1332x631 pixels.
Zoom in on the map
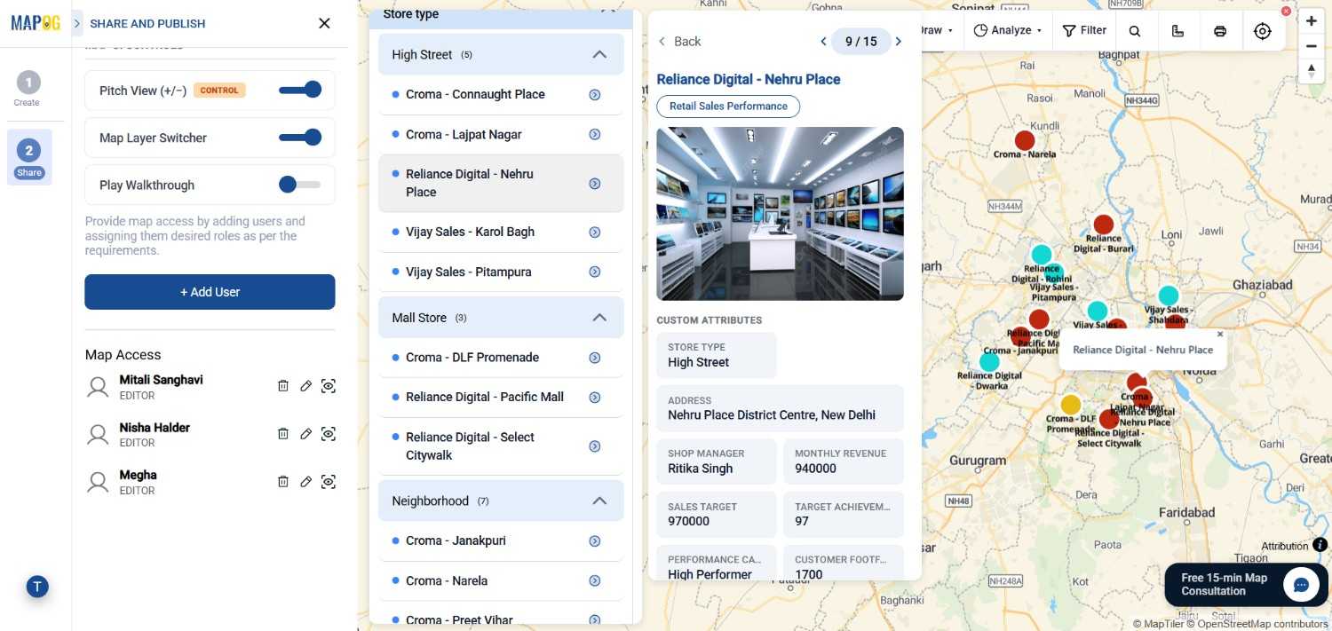1312,20
